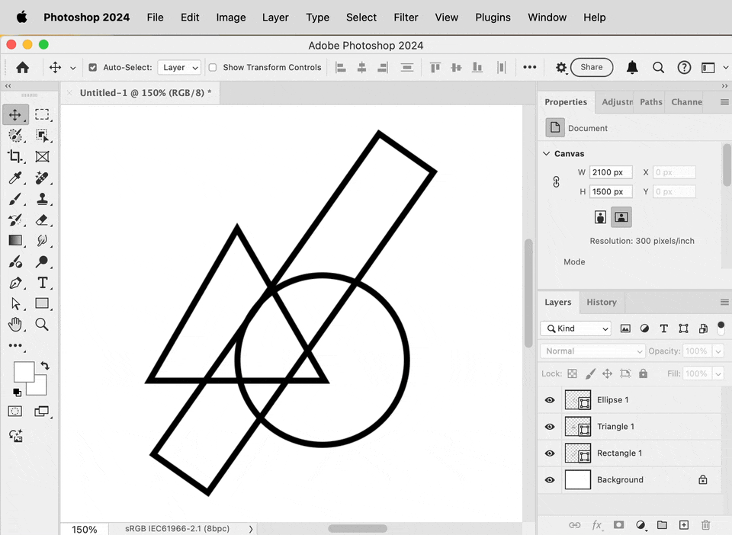Open the Opacity dropdown arrow
The width and height of the screenshot is (732, 535).
pyautogui.click(x=718, y=351)
